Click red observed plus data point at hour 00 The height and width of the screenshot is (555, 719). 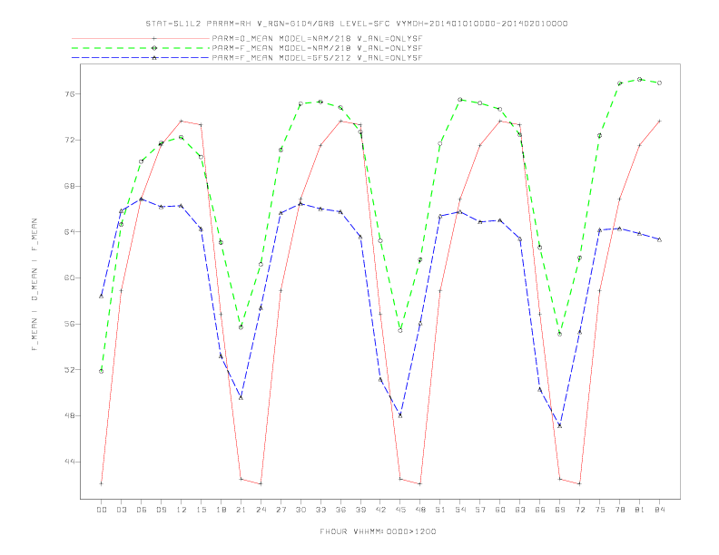pyautogui.click(x=102, y=483)
